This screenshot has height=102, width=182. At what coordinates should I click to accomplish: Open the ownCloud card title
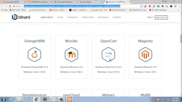pyautogui.click(x=71, y=95)
